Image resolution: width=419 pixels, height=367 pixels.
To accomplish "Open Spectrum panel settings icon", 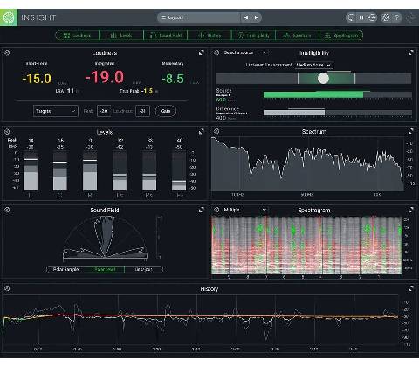I will click(x=216, y=131).
